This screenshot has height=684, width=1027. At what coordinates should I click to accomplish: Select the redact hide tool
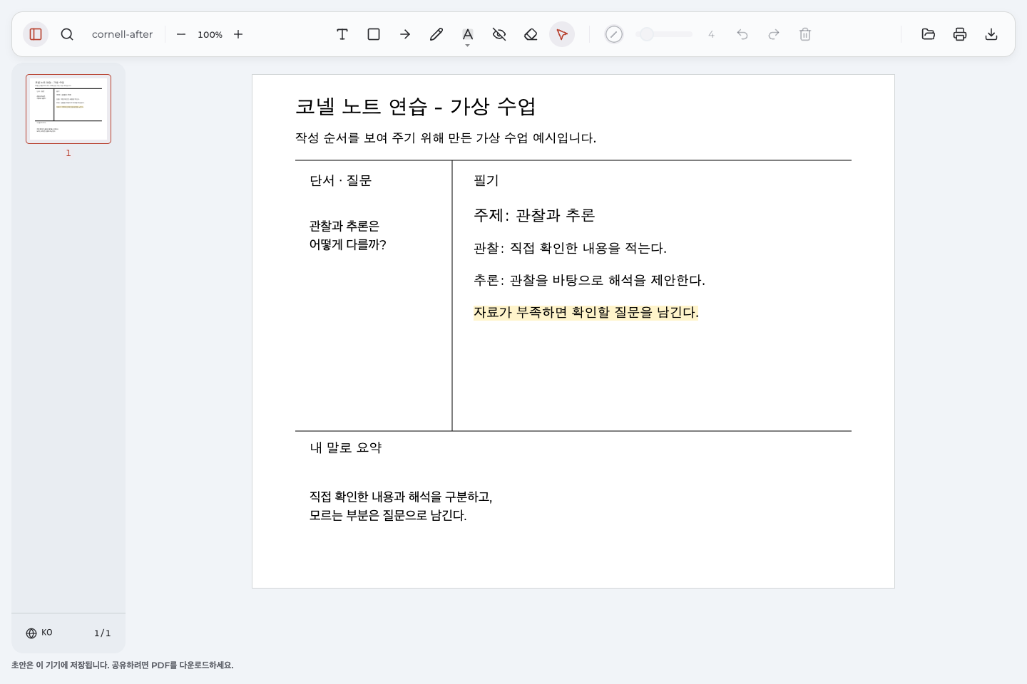coord(499,34)
